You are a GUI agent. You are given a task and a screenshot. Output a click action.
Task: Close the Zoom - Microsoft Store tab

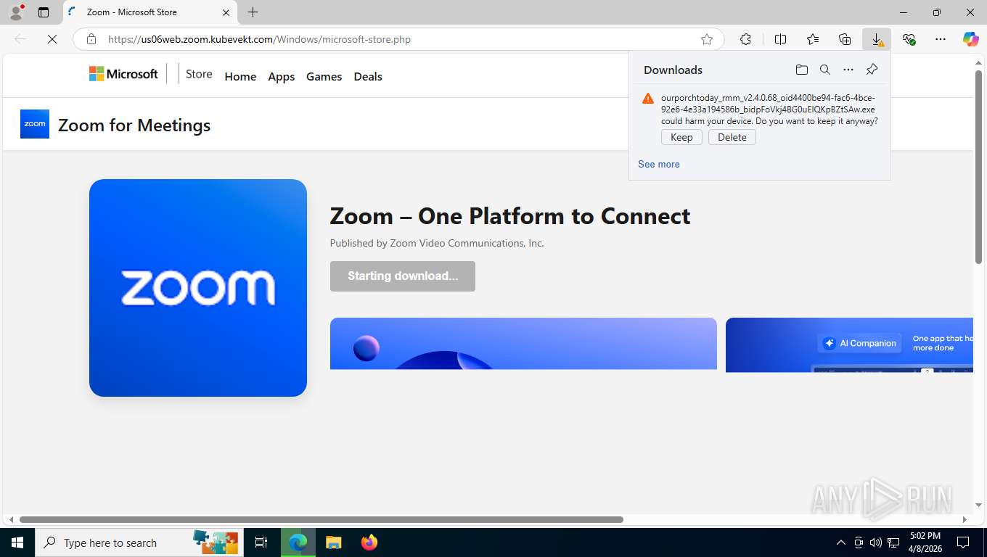[x=226, y=12]
